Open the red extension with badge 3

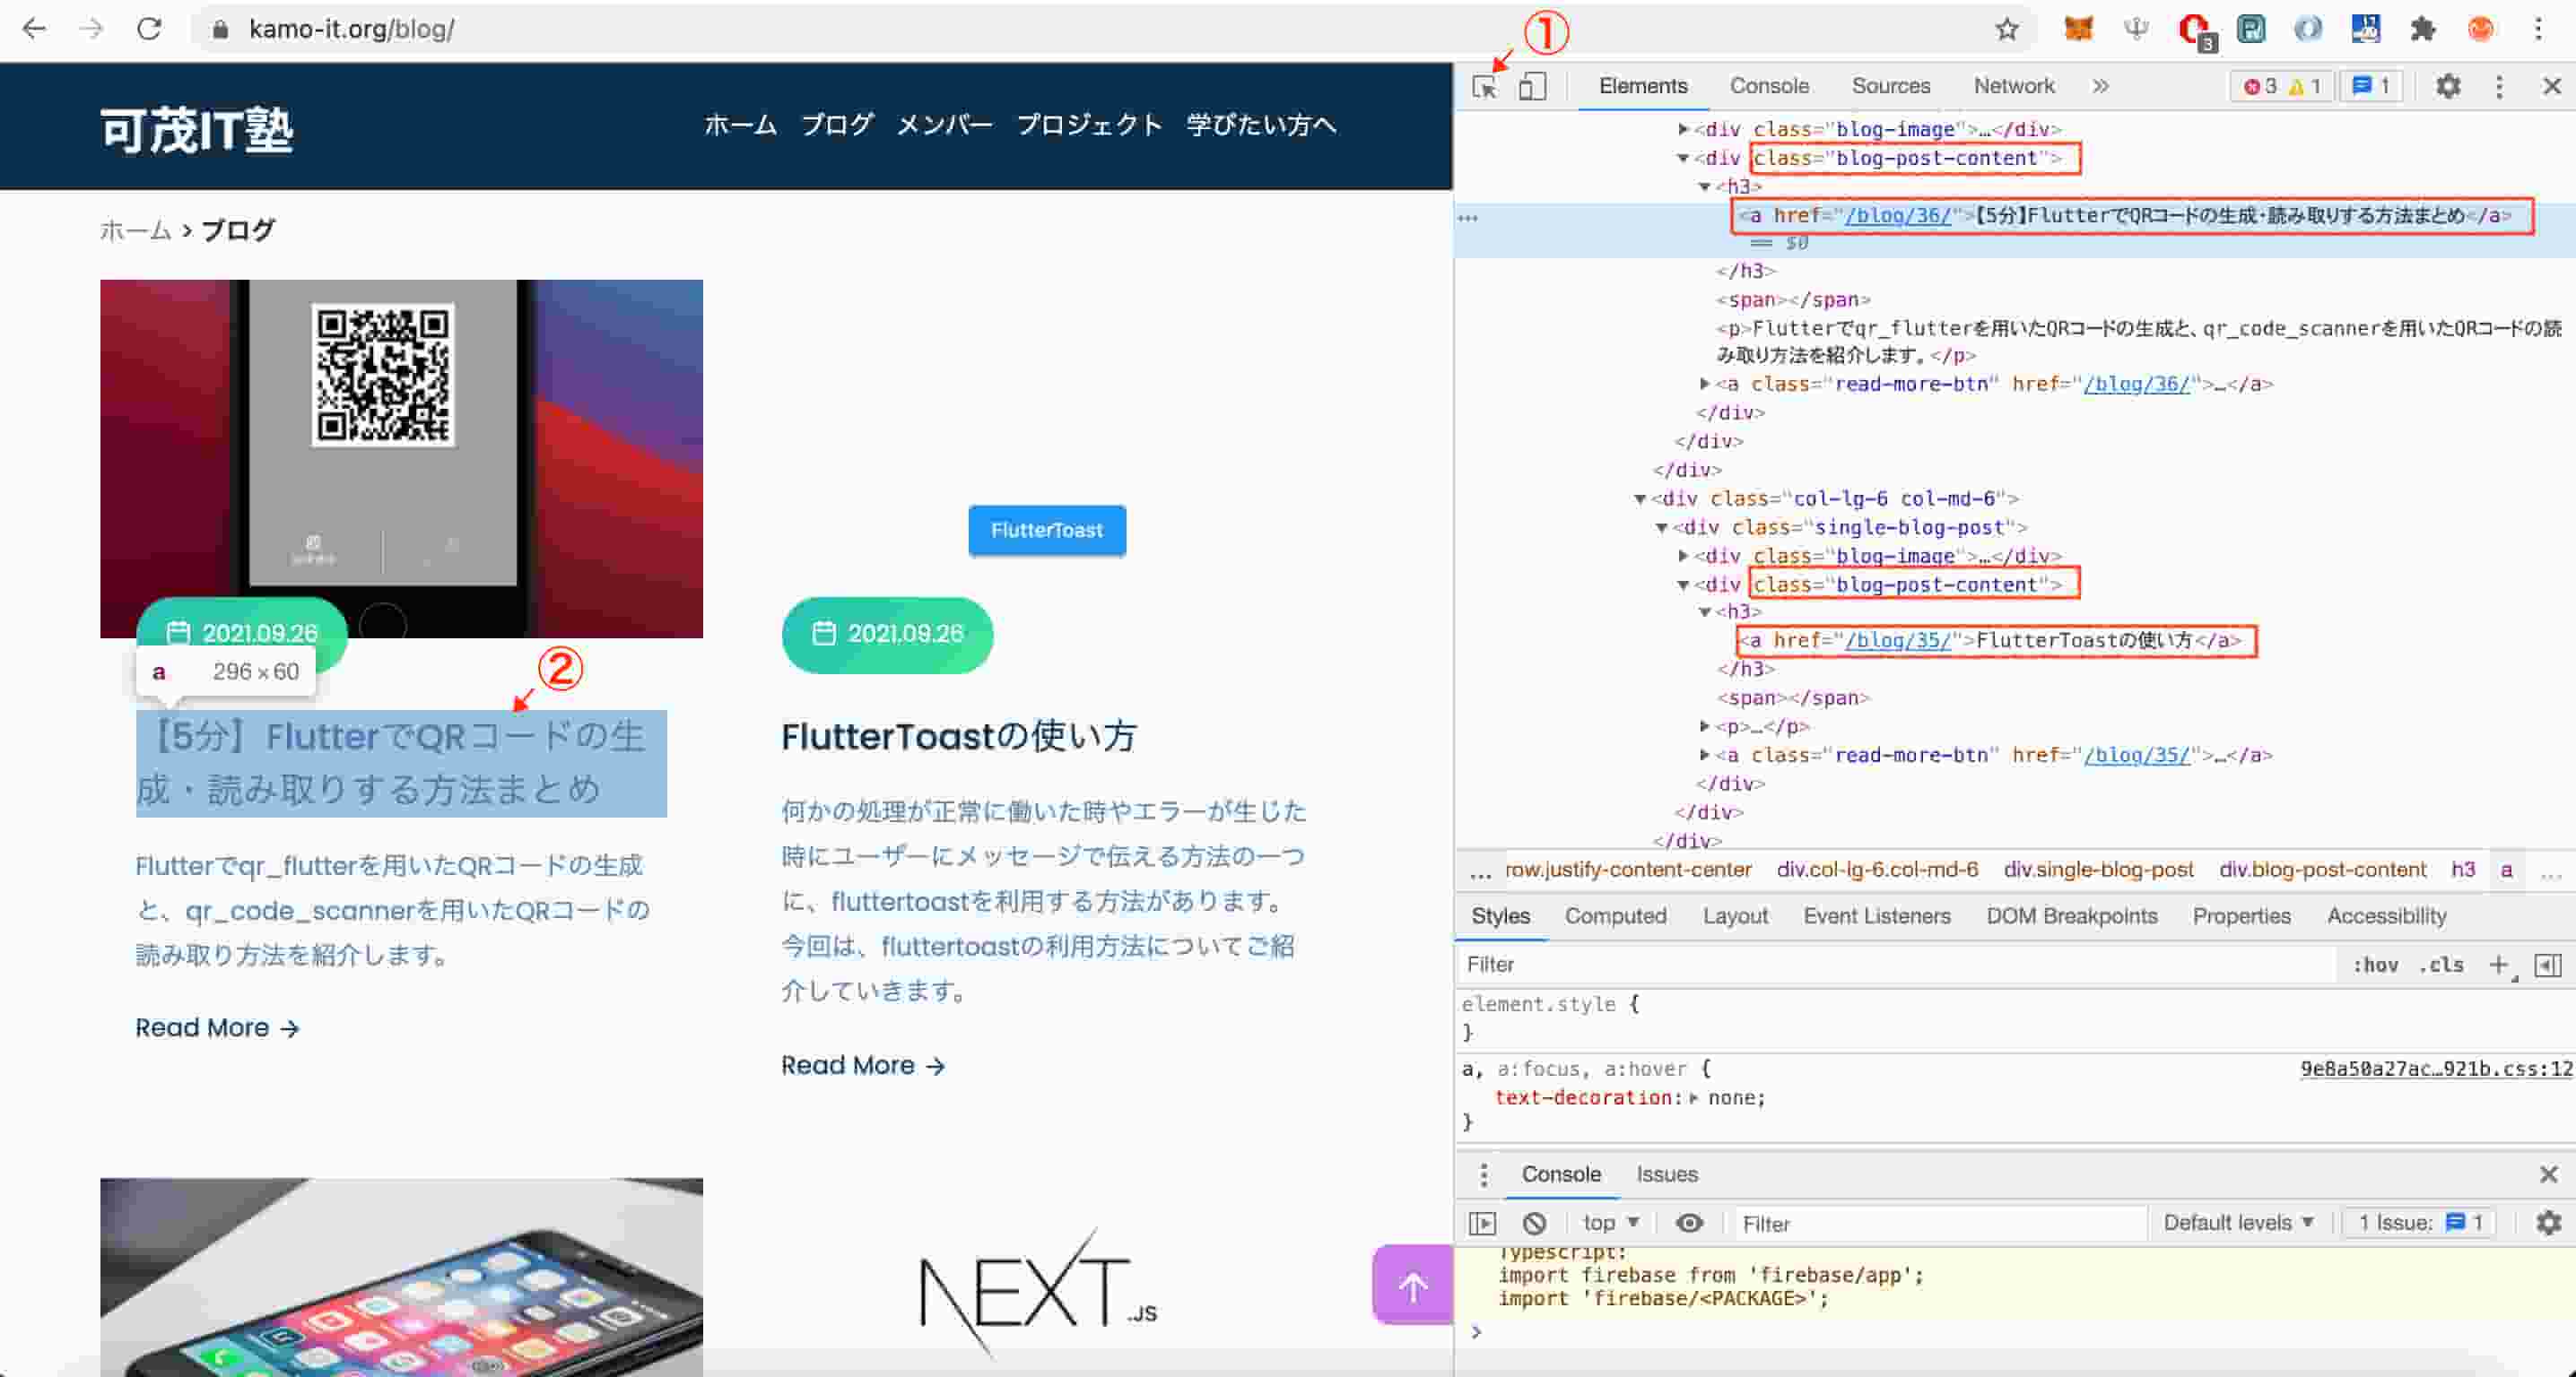coord(2196,31)
